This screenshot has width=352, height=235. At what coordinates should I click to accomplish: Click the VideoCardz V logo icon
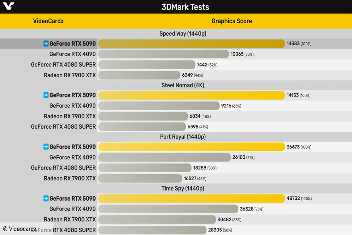coord(9,6)
